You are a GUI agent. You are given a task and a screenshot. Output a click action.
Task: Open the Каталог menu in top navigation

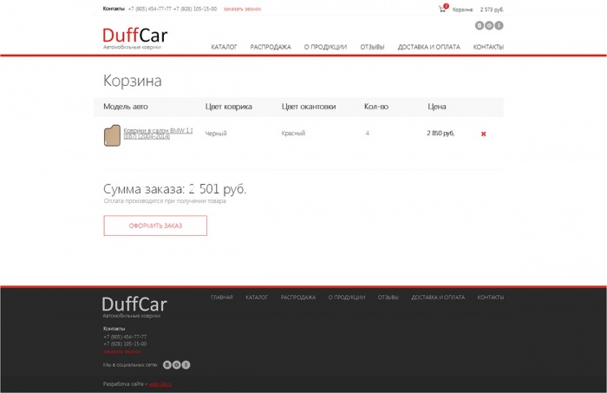coord(224,47)
